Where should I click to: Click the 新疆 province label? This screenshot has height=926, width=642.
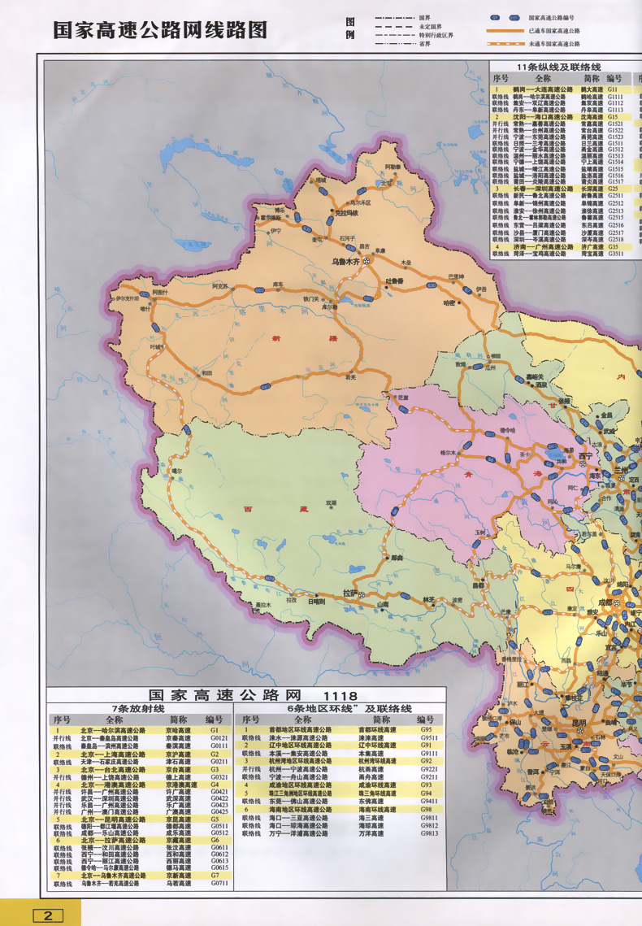(305, 338)
